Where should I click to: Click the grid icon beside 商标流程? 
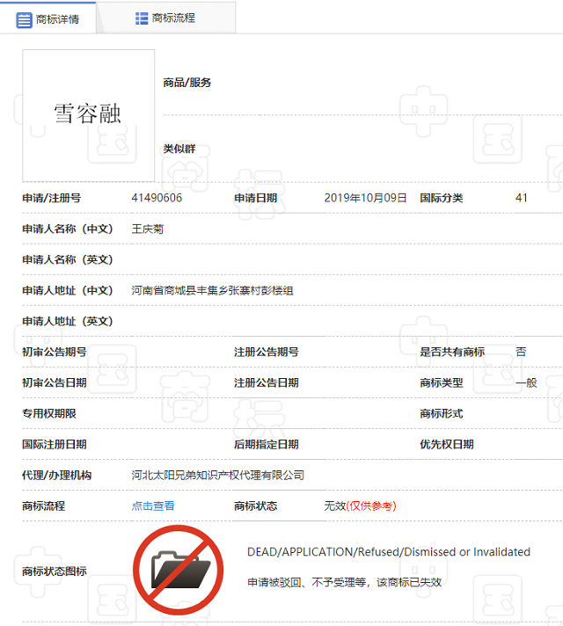point(141,18)
